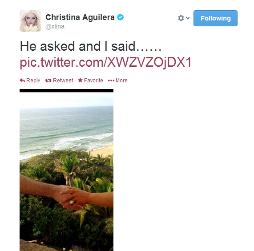The height and width of the screenshot is (251, 254).
Task: Expand the chevron beside the gear
Action: click(188, 18)
